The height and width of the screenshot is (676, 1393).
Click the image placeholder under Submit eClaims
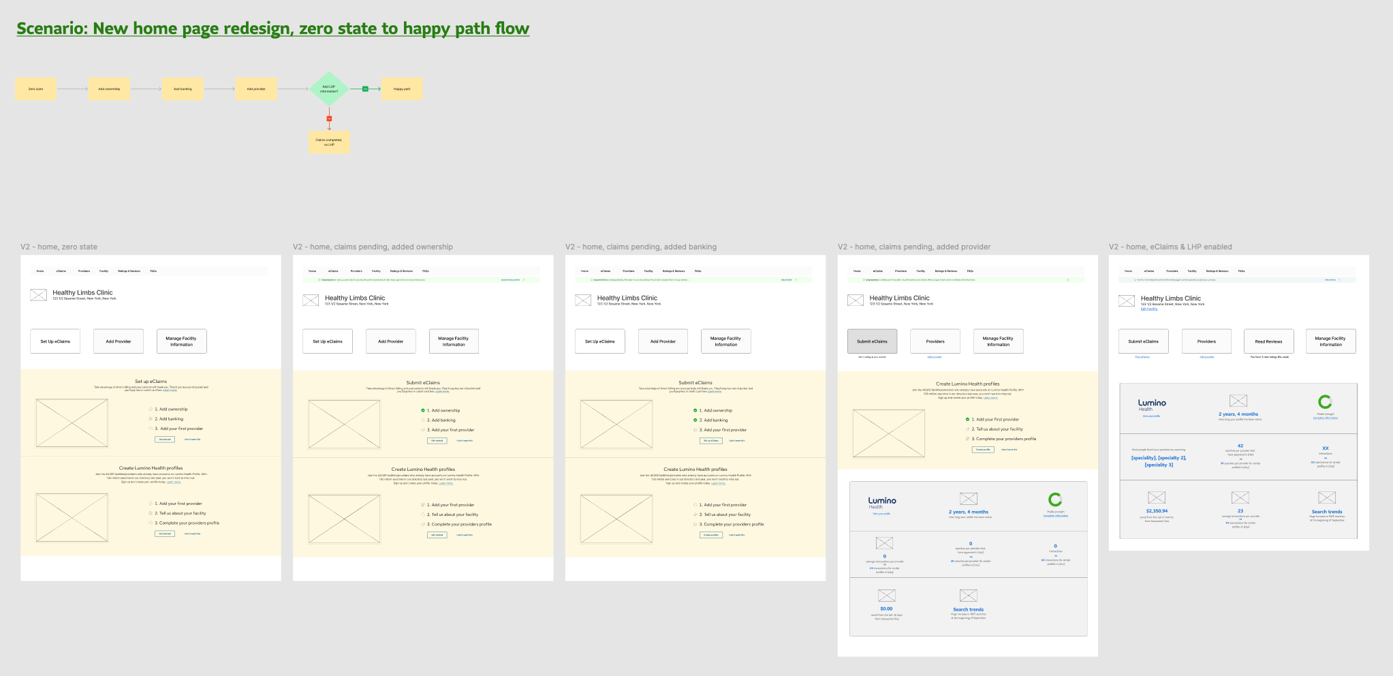[x=345, y=424]
